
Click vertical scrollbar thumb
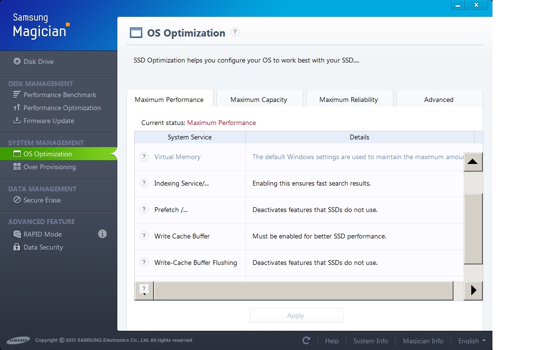pos(473,228)
